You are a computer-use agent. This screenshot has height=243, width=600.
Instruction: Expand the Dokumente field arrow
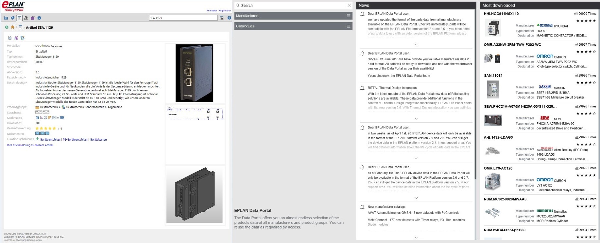click(x=24, y=134)
